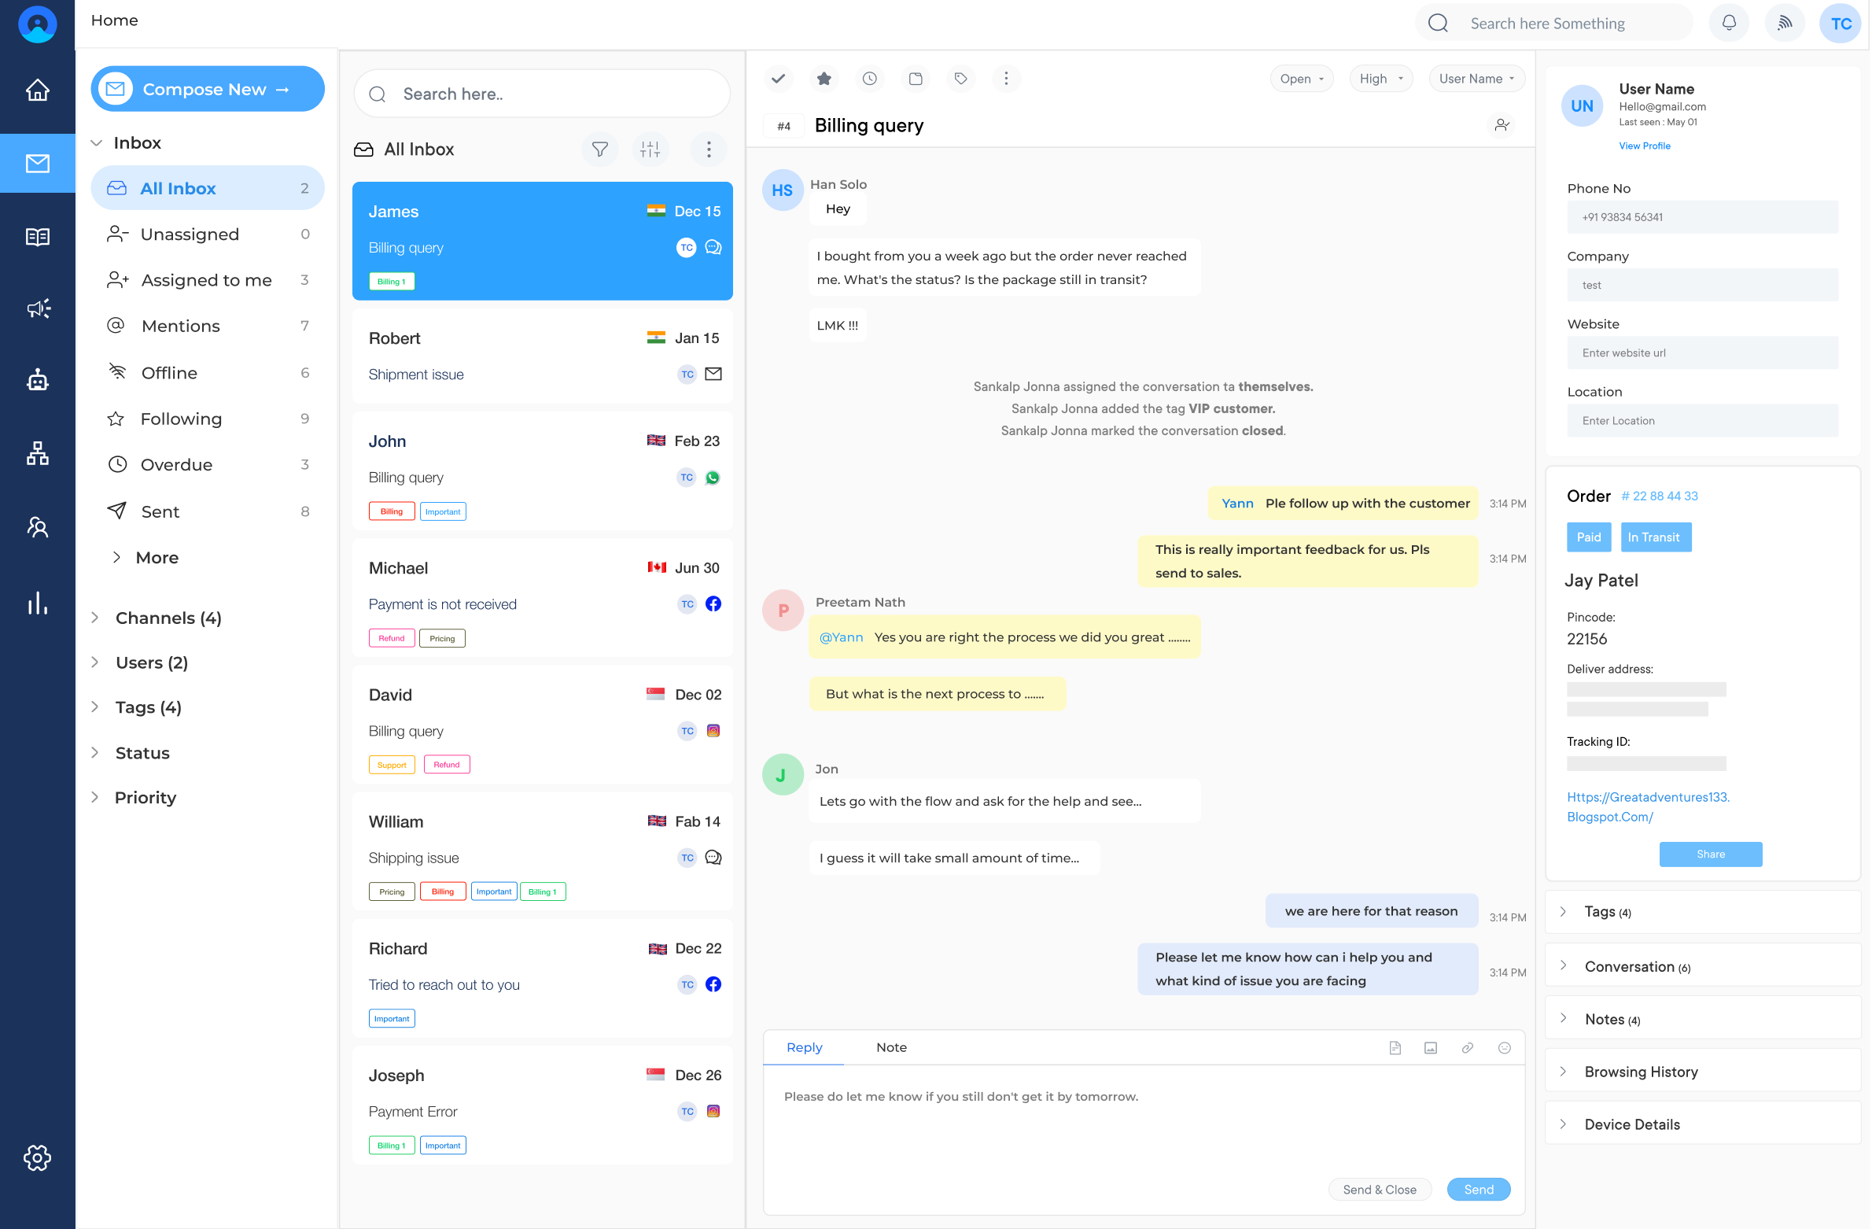Switch to the Reply tab in composer
Image resolution: width=1872 pixels, height=1229 pixels.
(x=802, y=1046)
